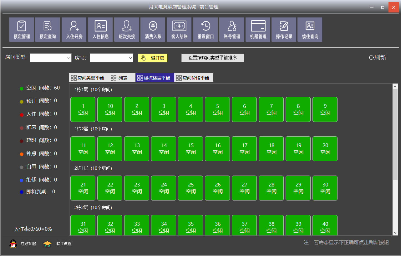The image size is (401, 256).
Task: Click the yellow 一键开房 button
Action: (x=153, y=58)
